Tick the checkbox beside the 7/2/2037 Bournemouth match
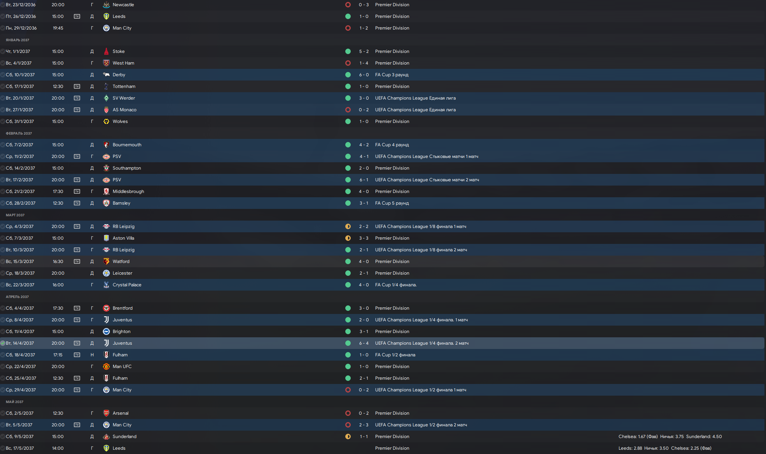 3,145
